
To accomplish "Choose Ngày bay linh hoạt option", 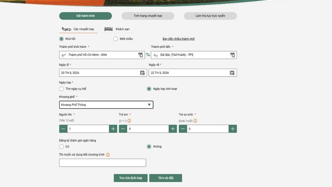I will pyautogui.click(x=149, y=89).
